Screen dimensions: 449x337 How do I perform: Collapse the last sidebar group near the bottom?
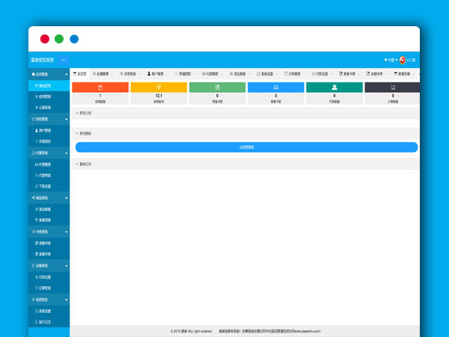click(49, 299)
